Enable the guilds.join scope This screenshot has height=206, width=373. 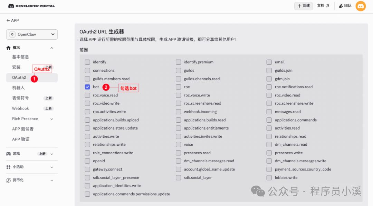pyautogui.click(x=269, y=71)
